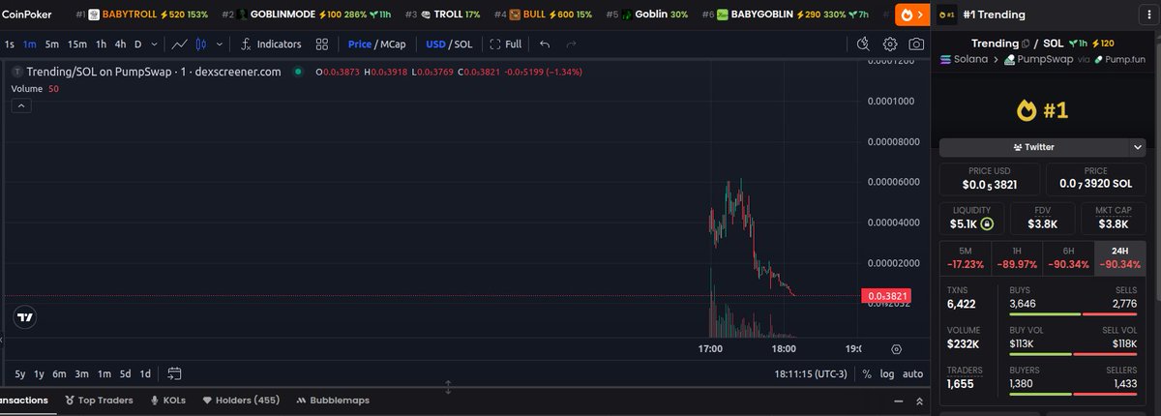1161x416 pixels.
Task: Select the 5m timeframe
Action: [x=51, y=44]
